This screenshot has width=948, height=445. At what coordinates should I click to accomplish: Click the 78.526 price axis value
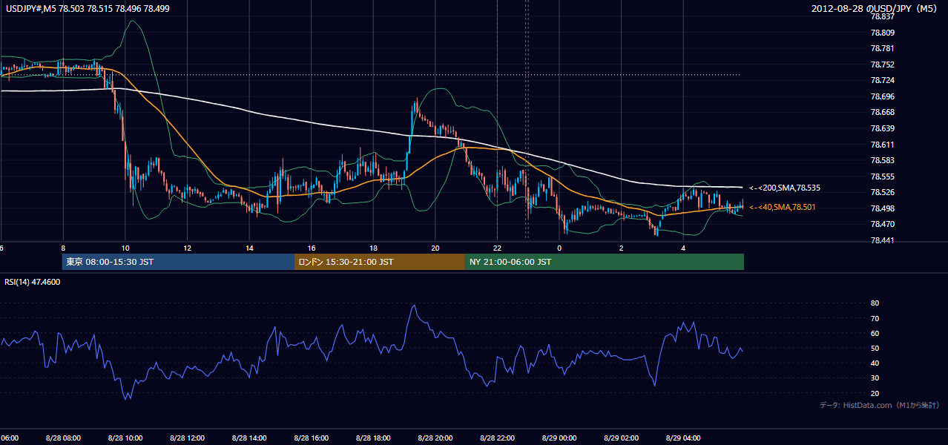882,192
